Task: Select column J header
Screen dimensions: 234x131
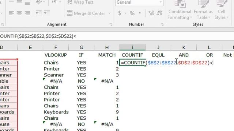Action: coord(158,47)
